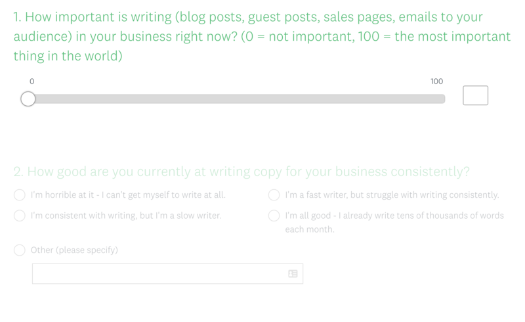Select the "I'm horrible at it" radio button
Viewport: 525px width, 322px height.
(x=20, y=195)
